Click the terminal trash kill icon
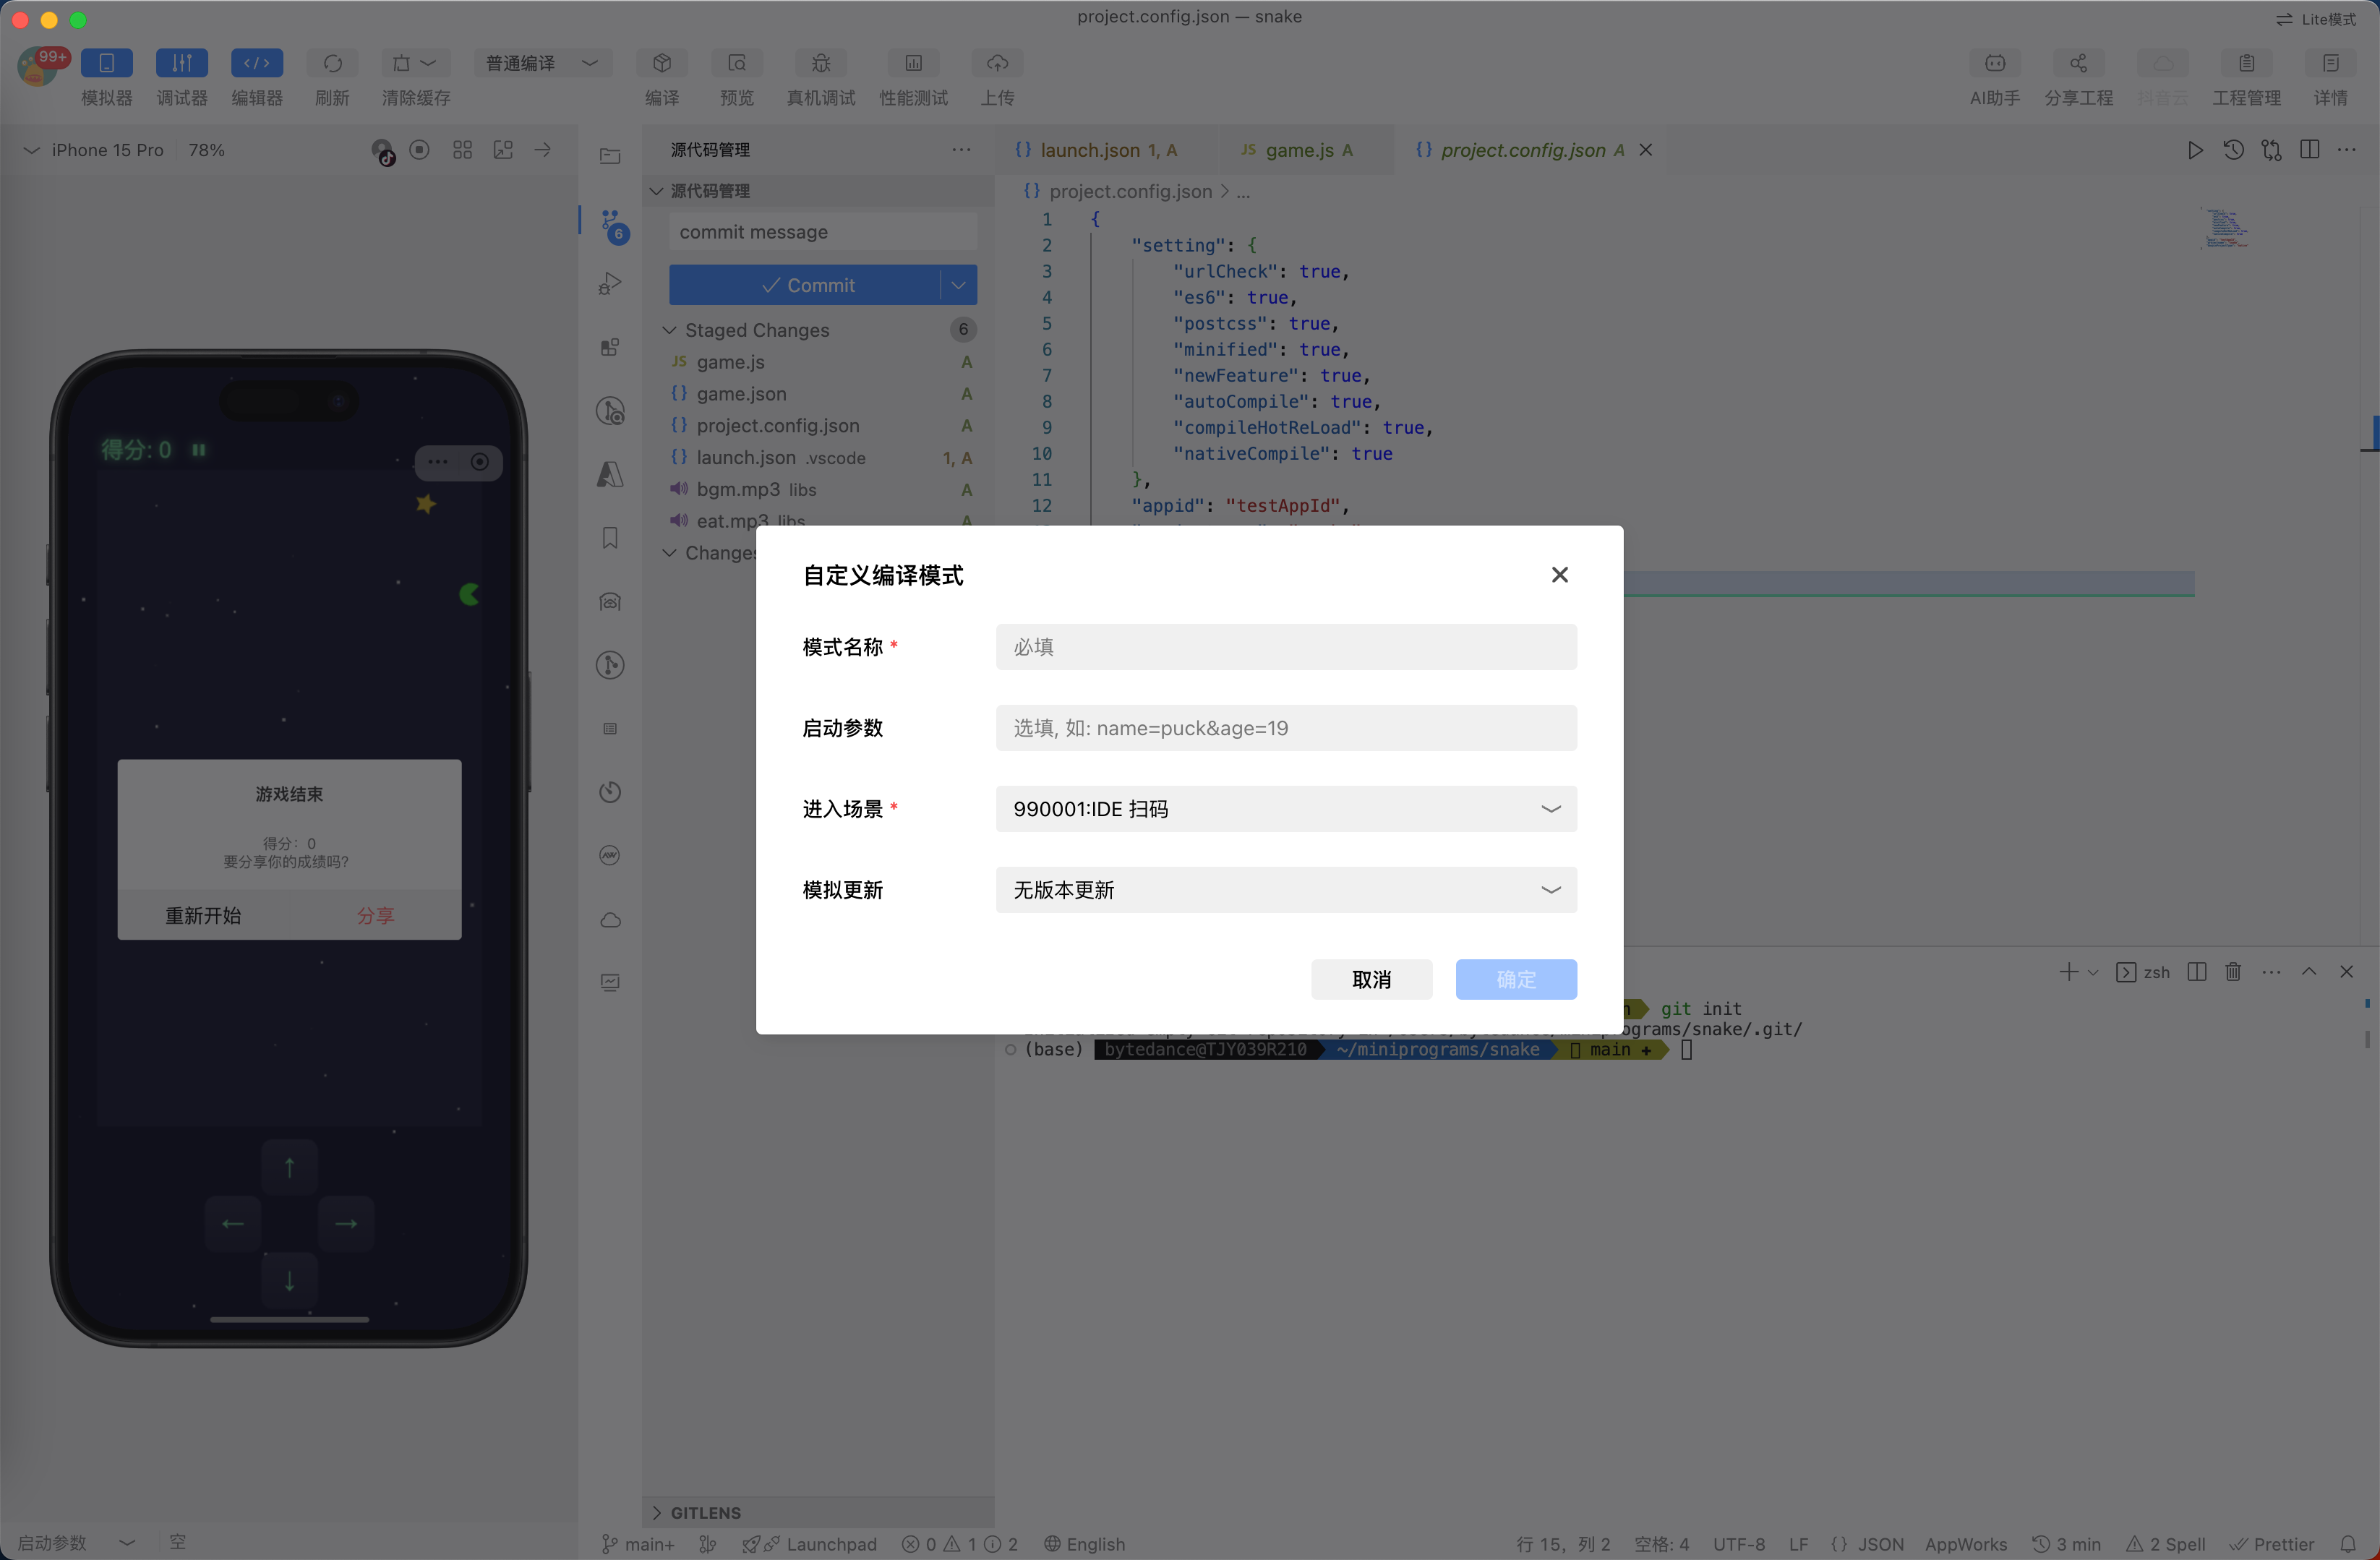 (2233, 972)
